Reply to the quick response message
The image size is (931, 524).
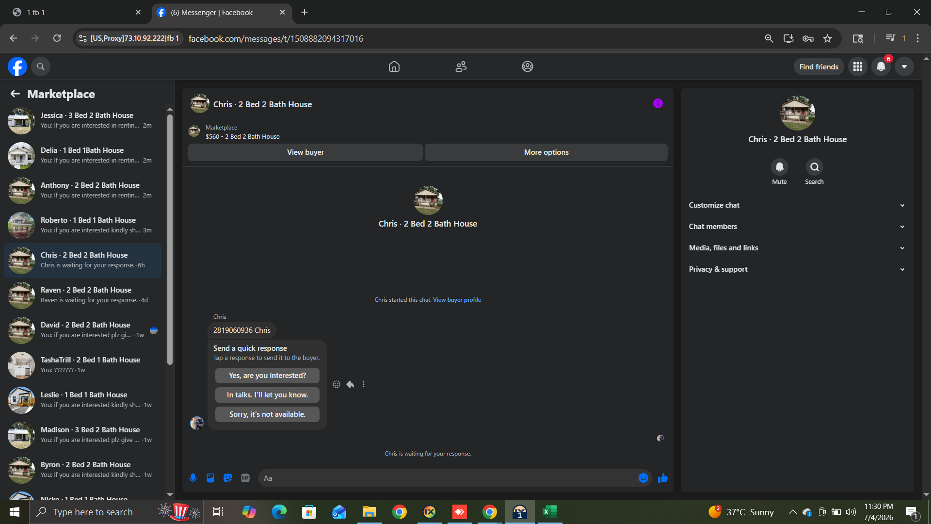[x=350, y=384]
